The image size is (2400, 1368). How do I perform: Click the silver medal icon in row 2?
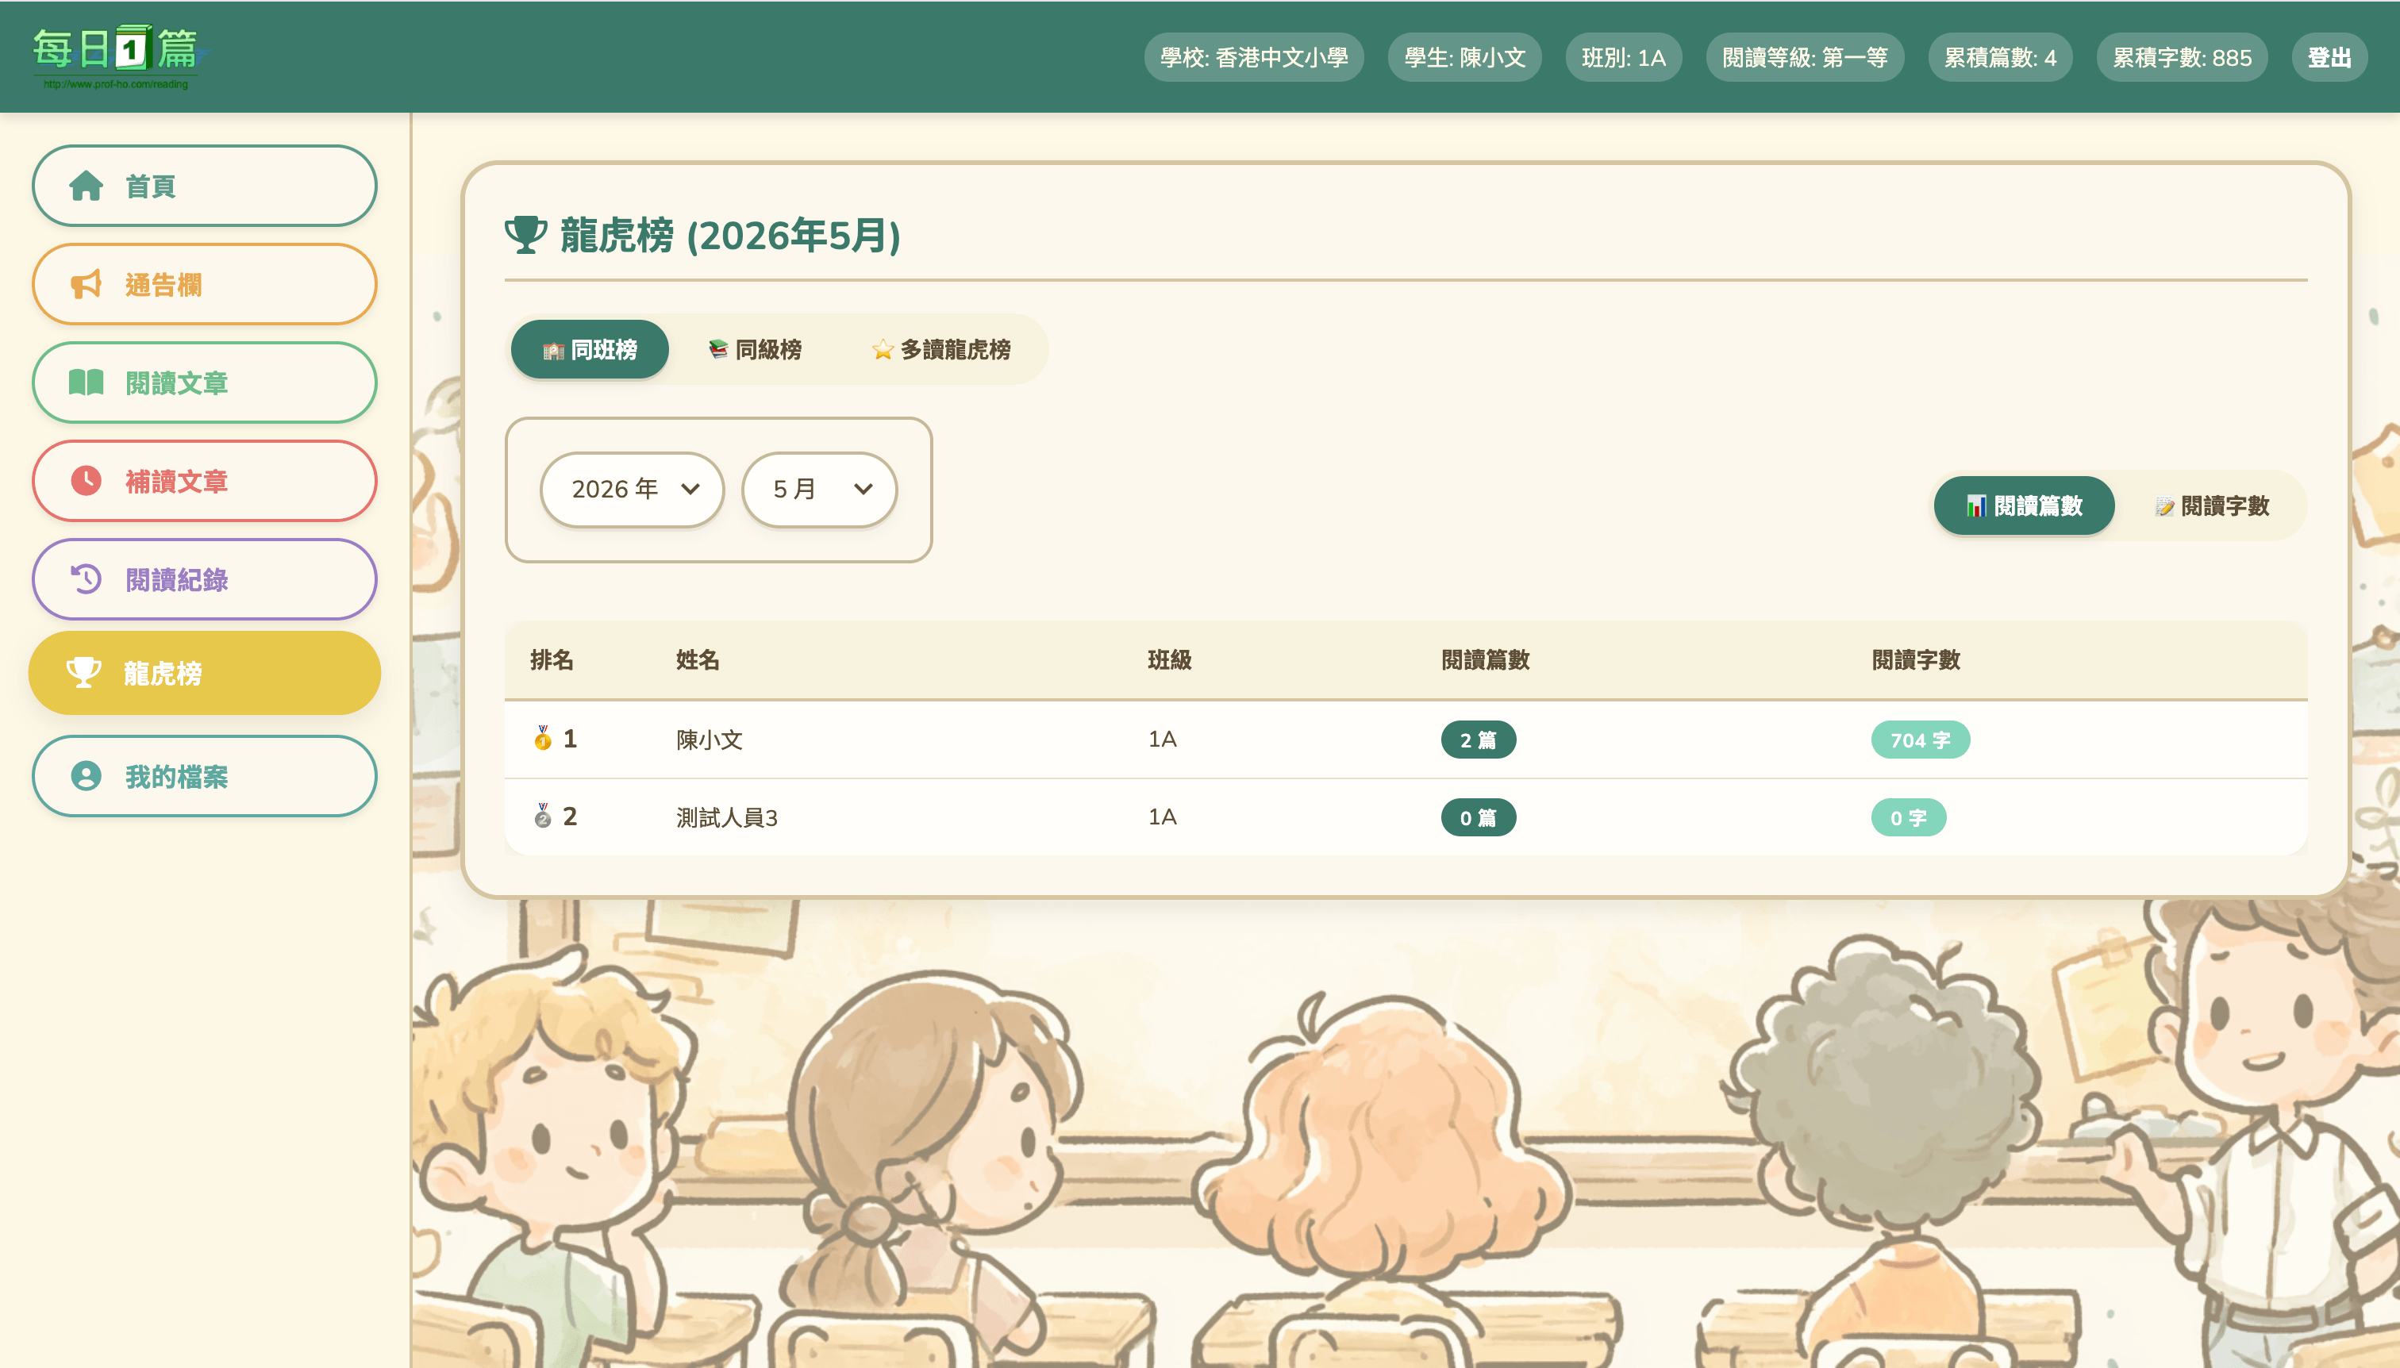point(542,816)
